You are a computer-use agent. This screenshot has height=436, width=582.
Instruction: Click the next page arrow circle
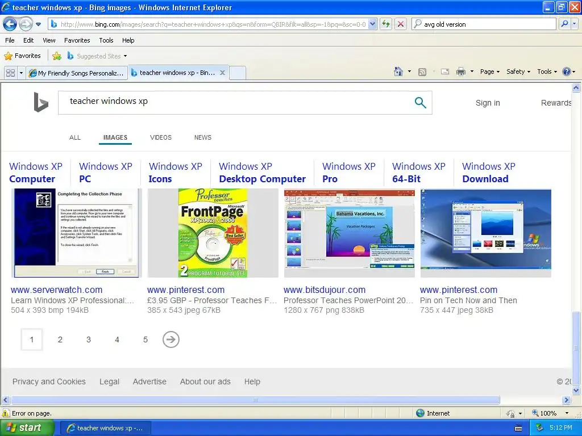(x=171, y=339)
